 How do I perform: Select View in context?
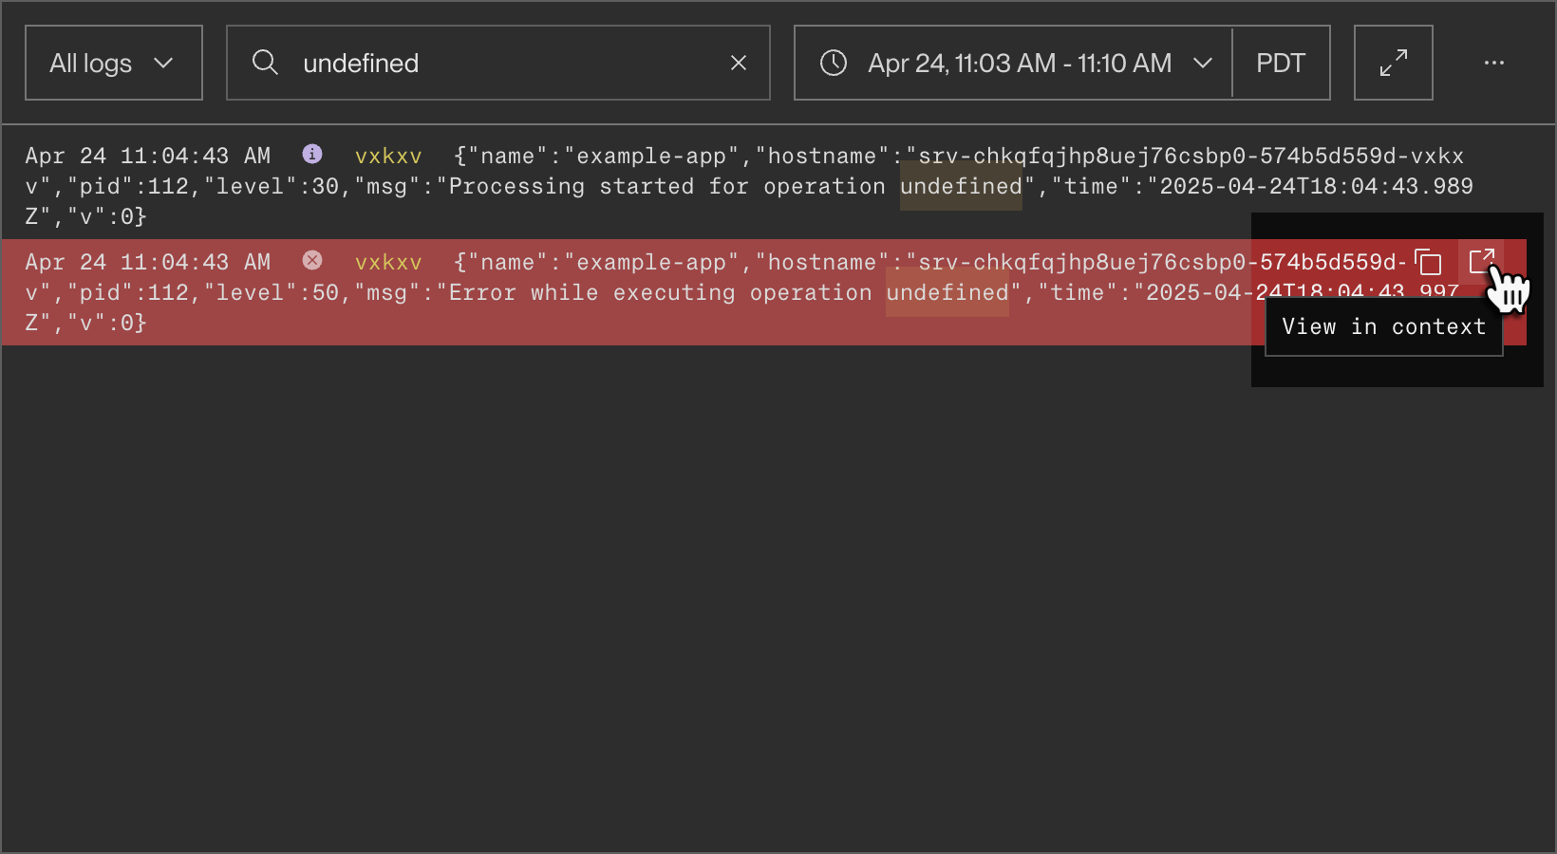click(x=1382, y=326)
